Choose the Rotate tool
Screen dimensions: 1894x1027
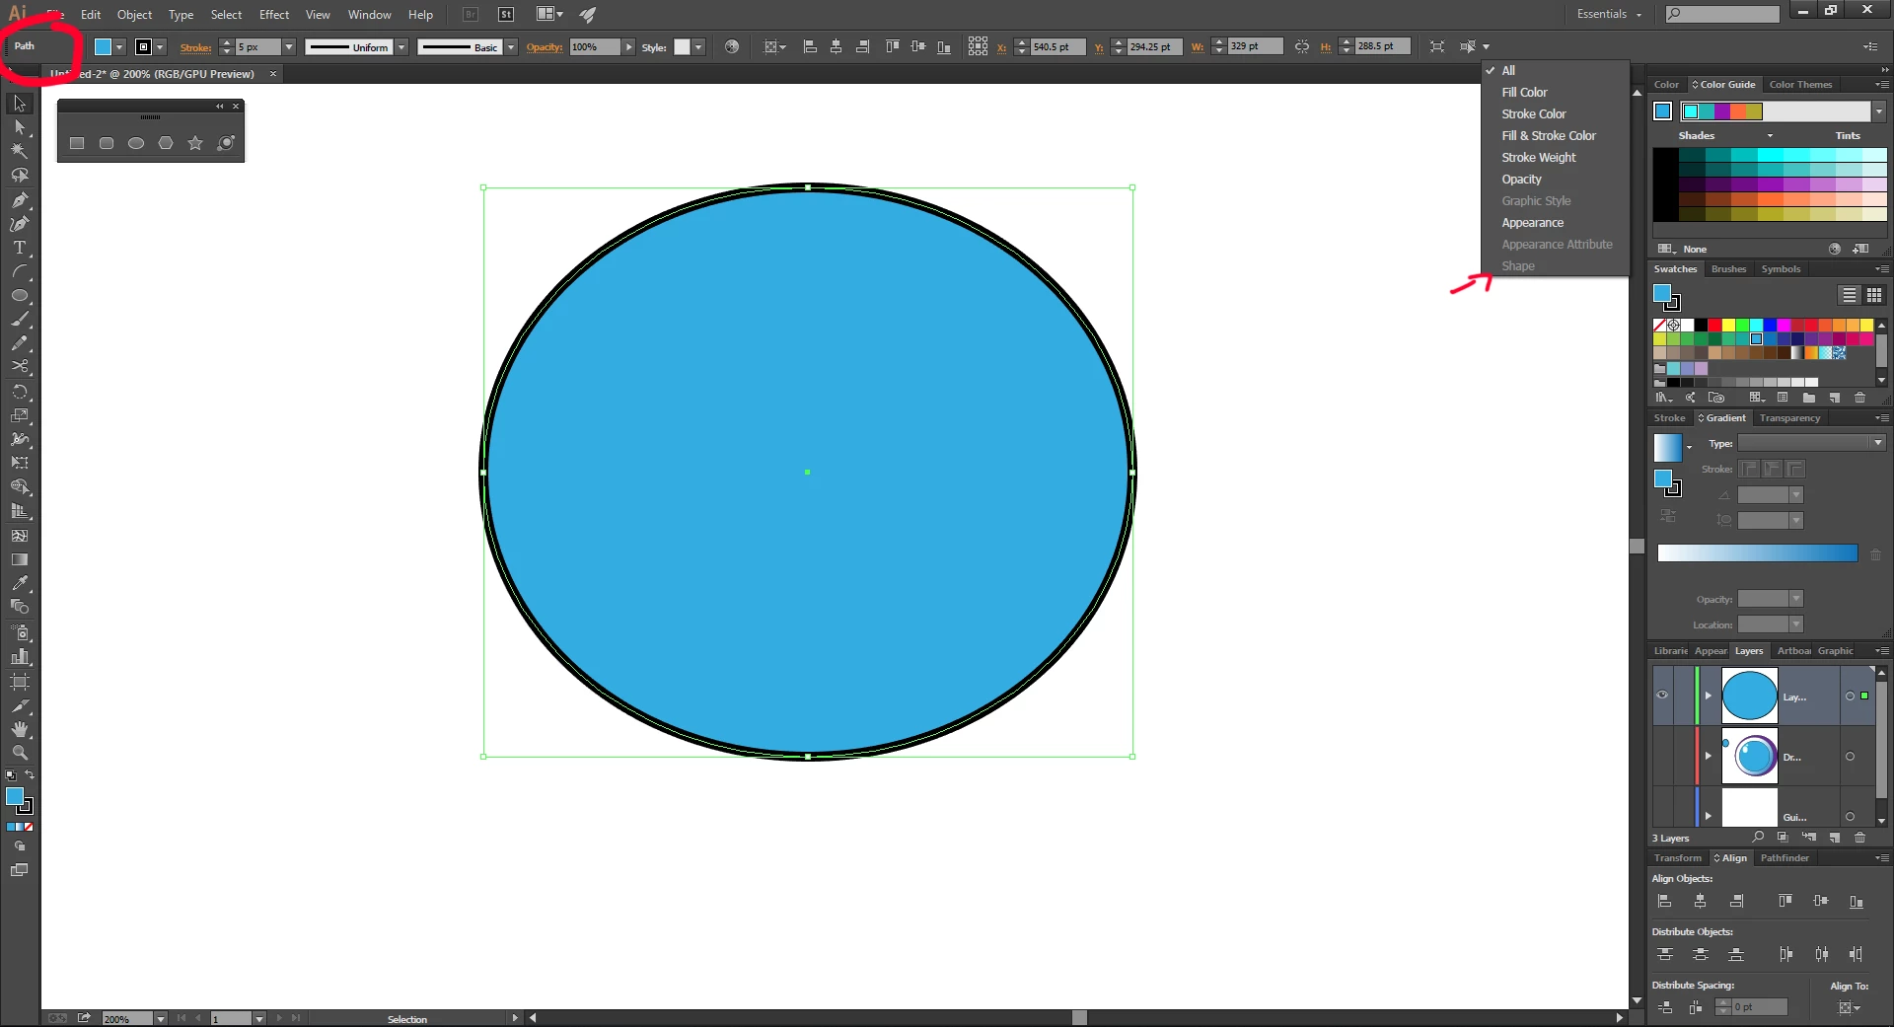(x=20, y=391)
